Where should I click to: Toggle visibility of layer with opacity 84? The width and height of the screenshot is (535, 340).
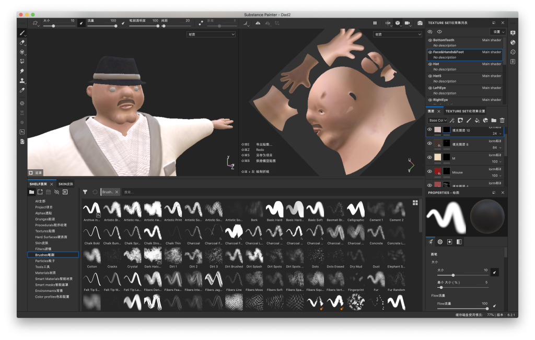click(x=429, y=144)
